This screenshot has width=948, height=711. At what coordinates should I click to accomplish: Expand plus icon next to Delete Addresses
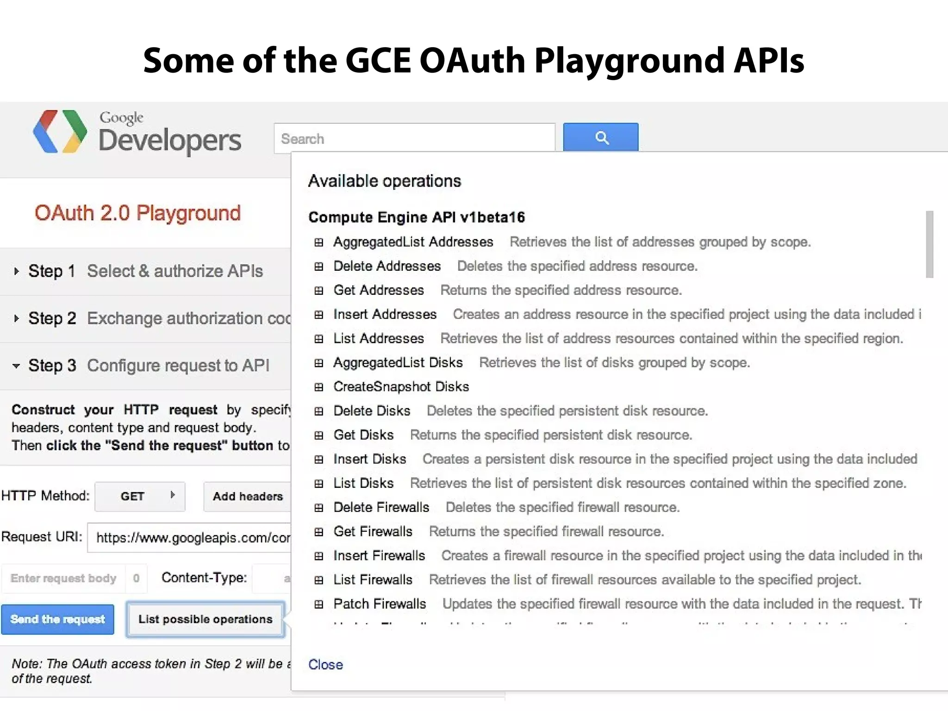tap(318, 266)
